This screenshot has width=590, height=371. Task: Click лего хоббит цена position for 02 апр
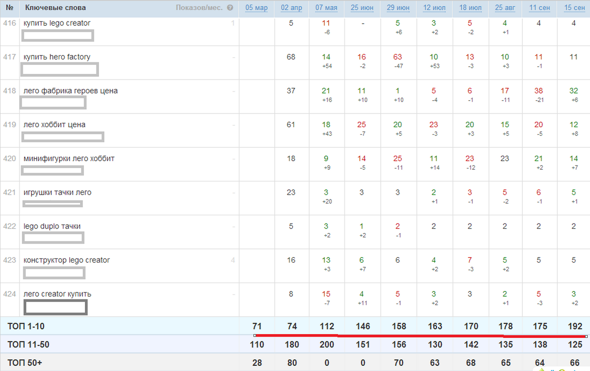(291, 125)
